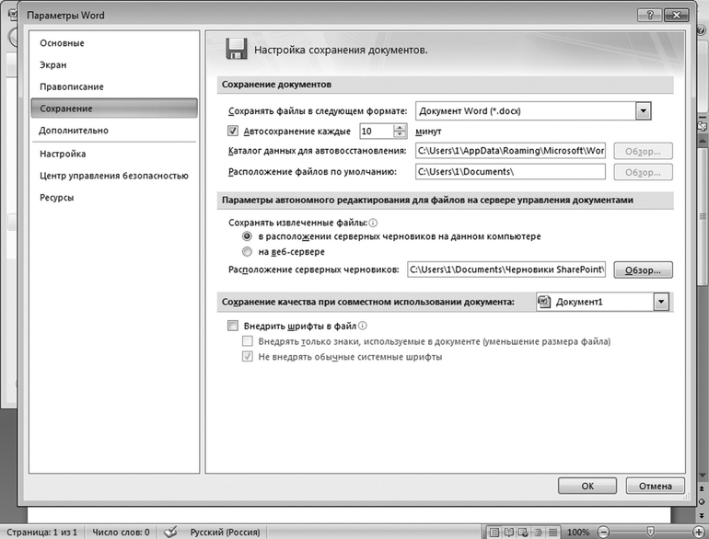The image size is (709, 539).
Task: Click info icon beside Сохранять извлеченные файлы
Action: coord(372,223)
